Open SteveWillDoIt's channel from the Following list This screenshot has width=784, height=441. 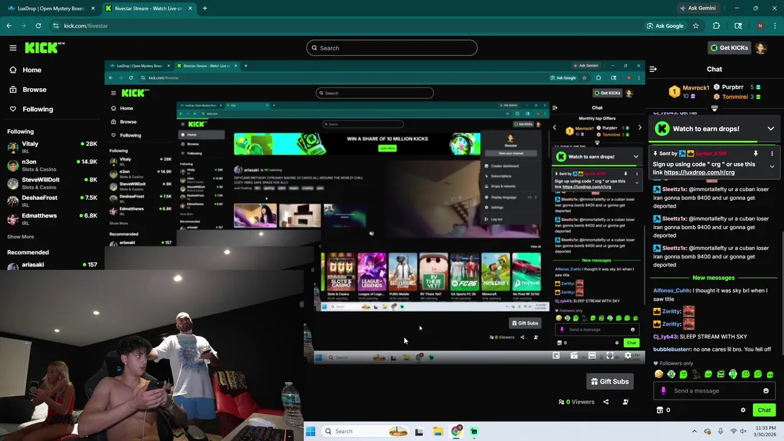[52, 183]
